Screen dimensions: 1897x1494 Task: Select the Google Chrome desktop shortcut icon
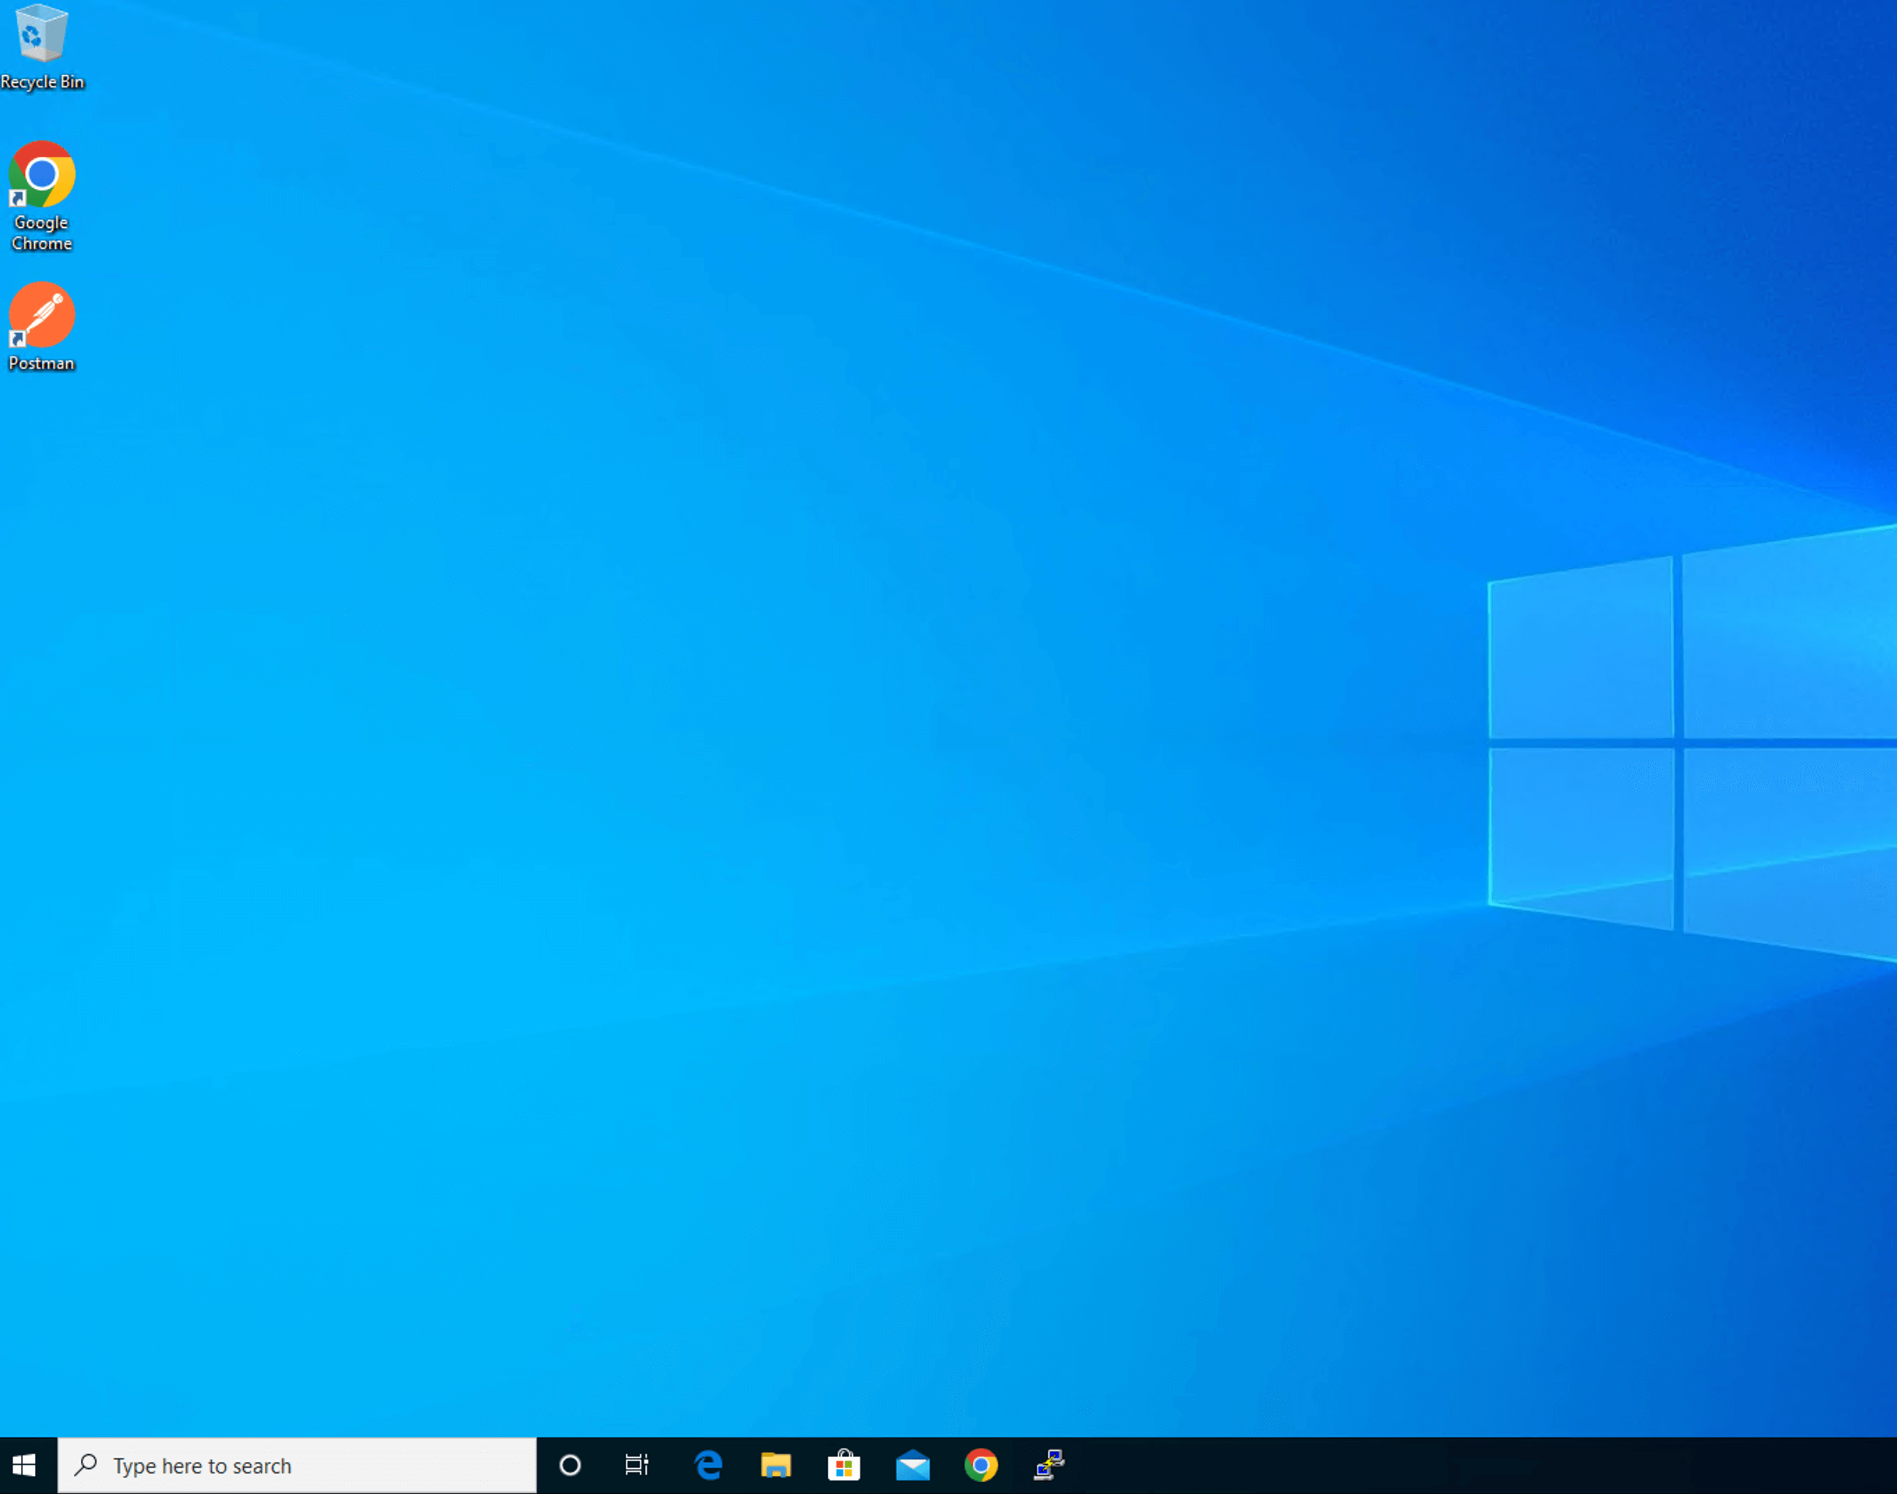(x=42, y=174)
